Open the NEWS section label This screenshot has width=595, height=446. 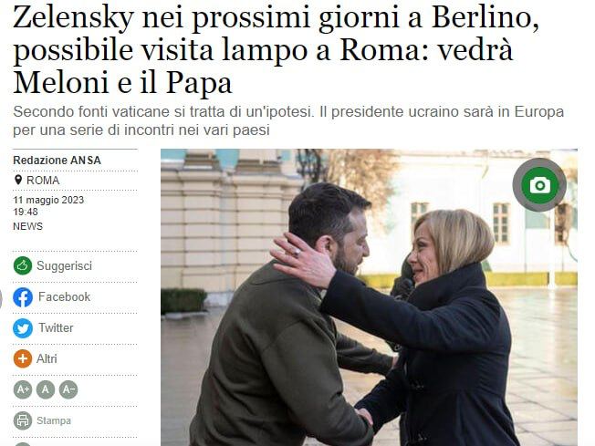tap(27, 226)
